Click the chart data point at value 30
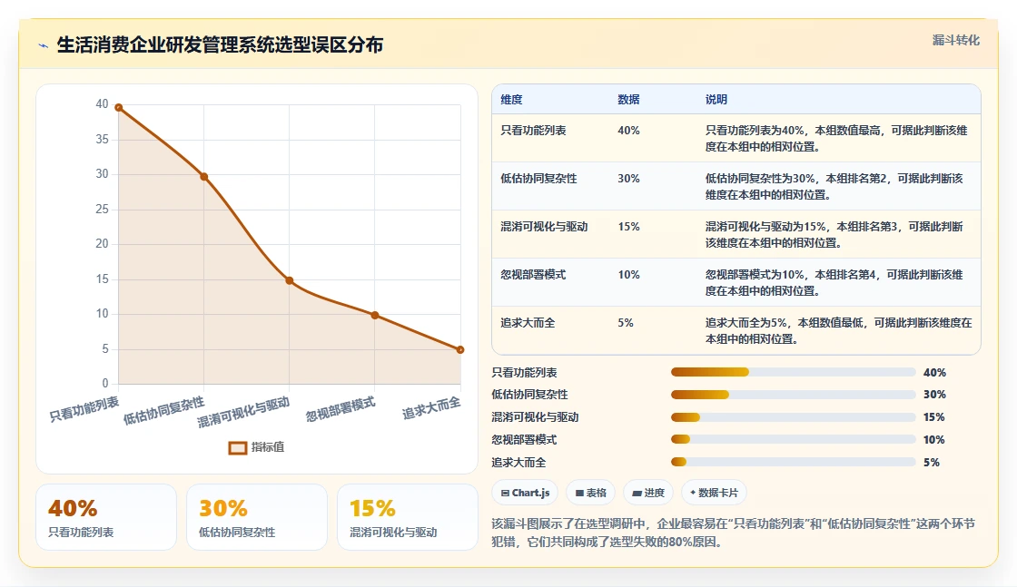The image size is (1017, 587). (x=203, y=176)
